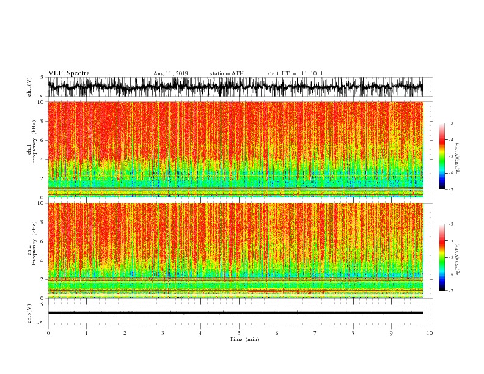Select the "start UT = 11:10:1" header text

click(295, 73)
